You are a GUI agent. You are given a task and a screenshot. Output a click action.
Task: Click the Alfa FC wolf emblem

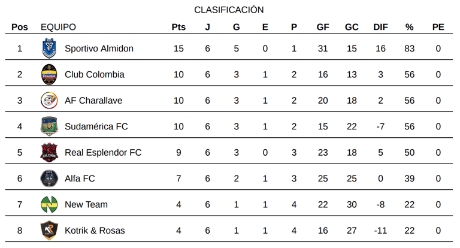tap(49, 179)
